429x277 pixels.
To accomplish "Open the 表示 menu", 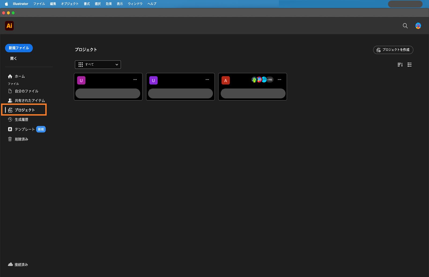I will coord(120,4).
